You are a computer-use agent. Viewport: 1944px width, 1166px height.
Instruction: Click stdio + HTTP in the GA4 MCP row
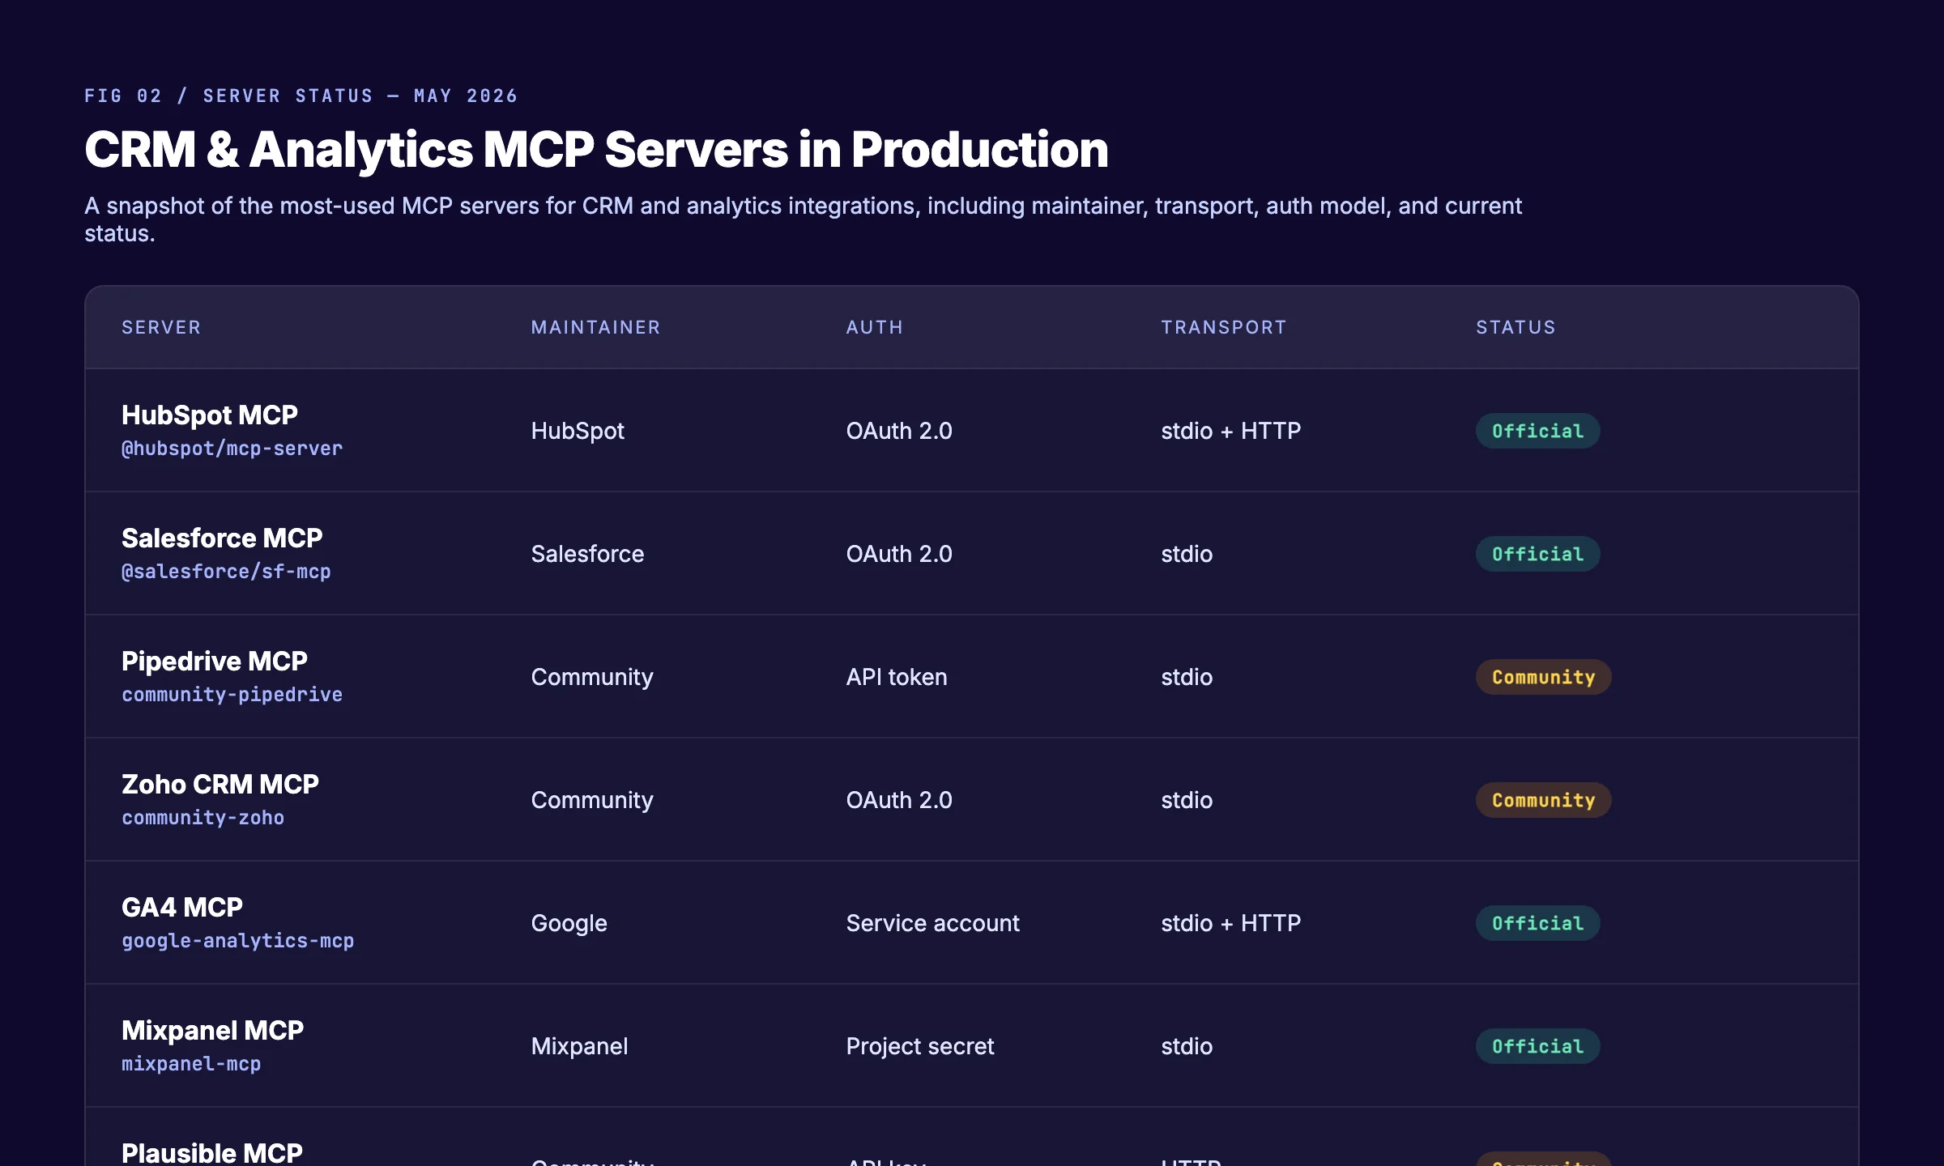pos(1230,923)
